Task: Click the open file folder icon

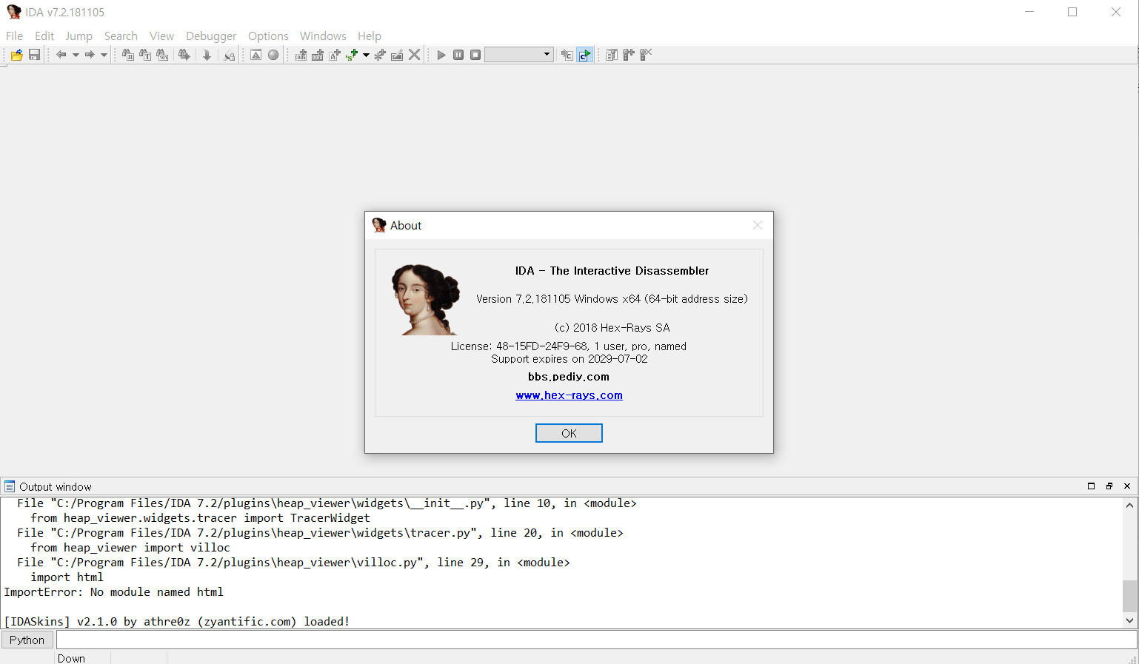Action: (17, 55)
